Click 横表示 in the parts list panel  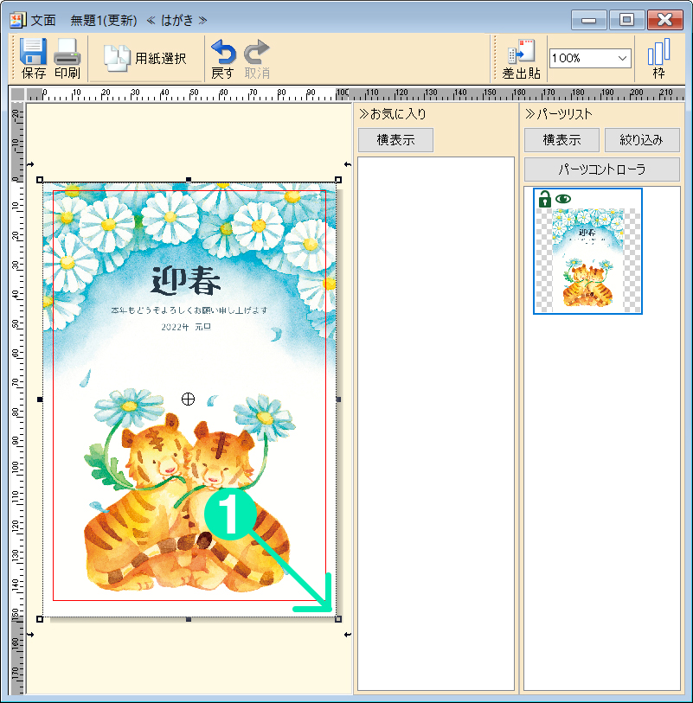[560, 140]
